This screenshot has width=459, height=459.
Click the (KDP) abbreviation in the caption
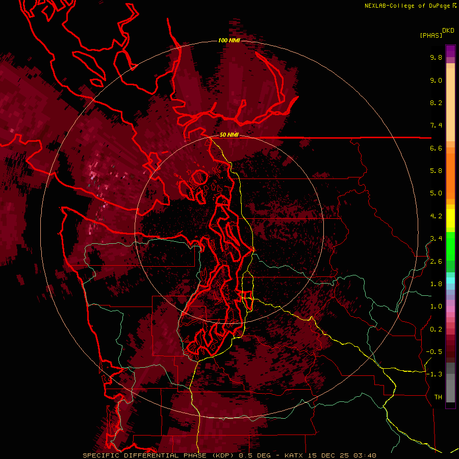223,455
